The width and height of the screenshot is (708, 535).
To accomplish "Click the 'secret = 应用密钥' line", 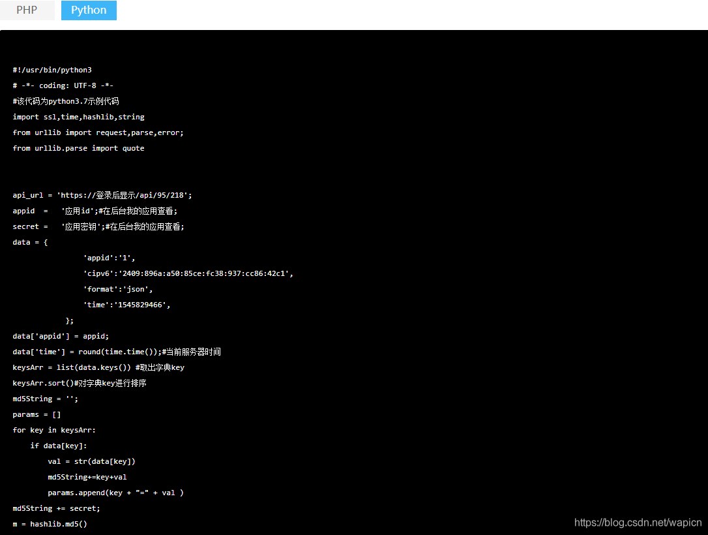I will 98,226.
